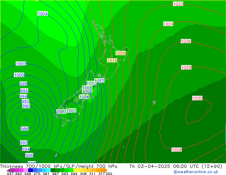Pick the dark blue legend swatch above 269

[x=30, y=170]
